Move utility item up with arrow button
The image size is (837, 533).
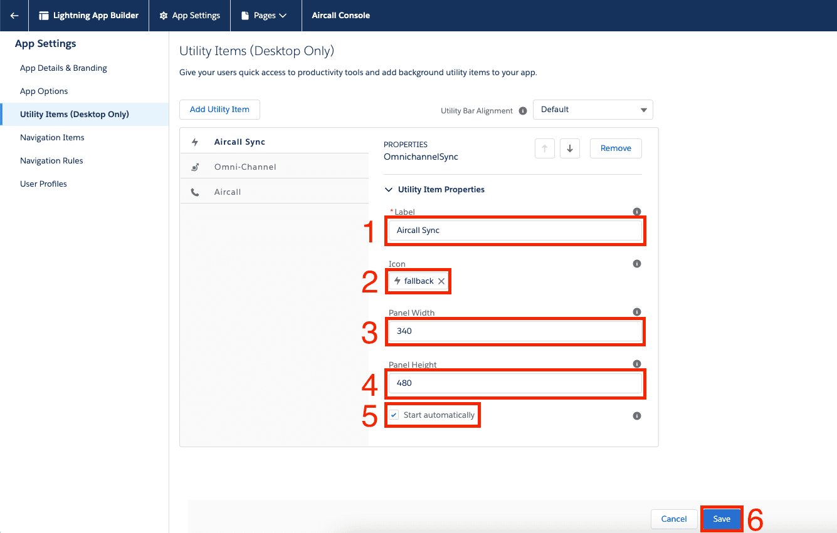point(544,148)
